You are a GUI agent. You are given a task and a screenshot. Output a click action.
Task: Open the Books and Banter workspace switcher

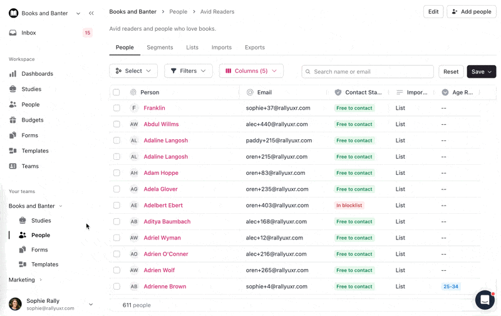pyautogui.click(x=78, y=13)
